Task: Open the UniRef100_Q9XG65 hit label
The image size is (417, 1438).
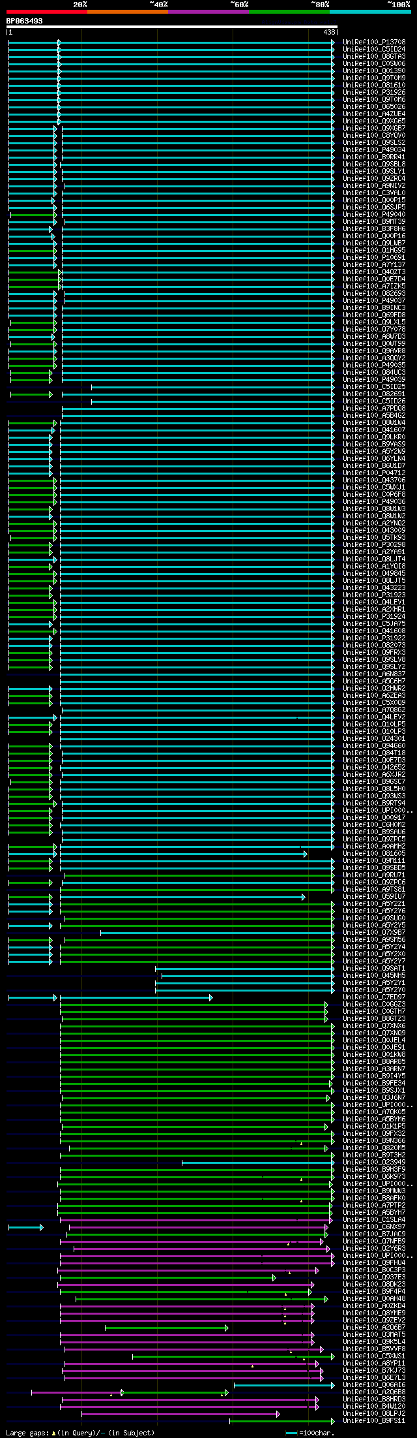Action: 373,121
